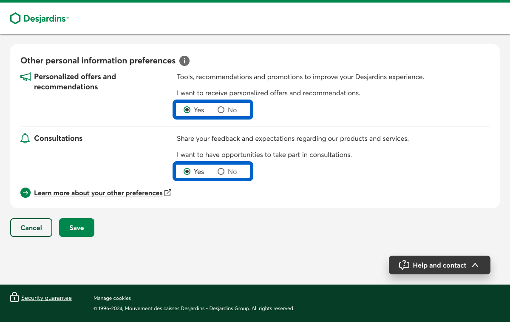Click the chat bubble question mark icon
This screenshot has height=322, width=510.
point(404,265)
